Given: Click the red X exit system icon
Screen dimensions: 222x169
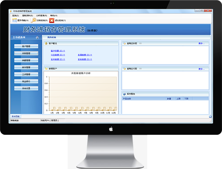Looking at the screenshot, I should pos(52,20).
